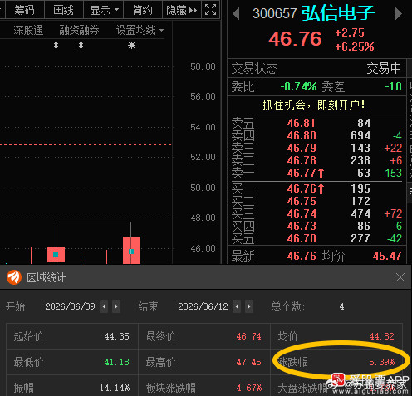Click the 隐藏 hide panel button
This screenshot has height=396, width=412.
point(182,10)
